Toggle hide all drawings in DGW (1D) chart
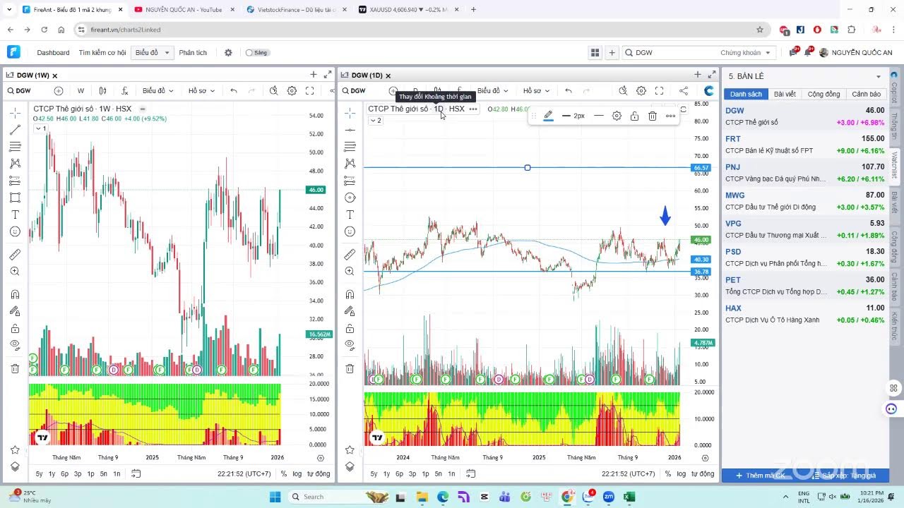 [350, 345]
